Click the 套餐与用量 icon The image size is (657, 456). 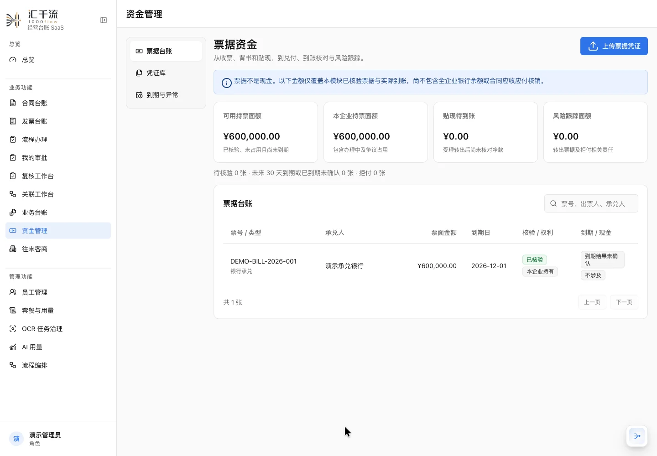pyautogui.click(x=13, y=311)
